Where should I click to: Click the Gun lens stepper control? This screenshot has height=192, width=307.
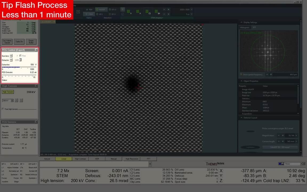coord(11,56)
